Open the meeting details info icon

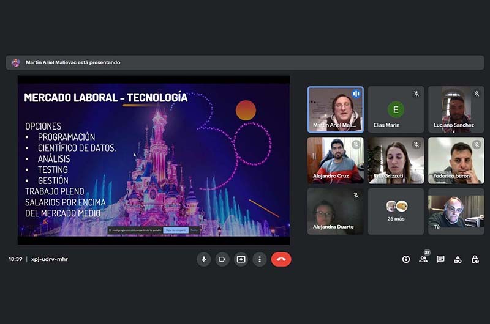point(405,259)
